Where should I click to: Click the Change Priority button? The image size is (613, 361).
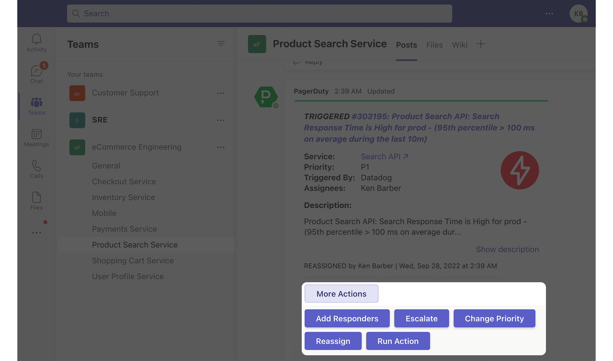click(494, 318)
